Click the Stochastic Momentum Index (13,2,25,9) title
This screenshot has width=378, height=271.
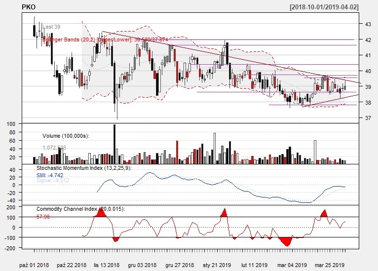click(x=84, y=168)
